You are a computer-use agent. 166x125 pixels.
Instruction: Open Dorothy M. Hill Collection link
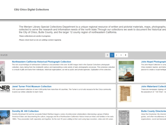click(x=25, y=111)
